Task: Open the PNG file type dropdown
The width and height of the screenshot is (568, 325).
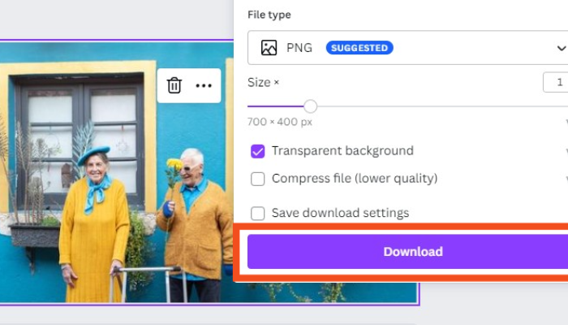Action: (407, 47)
